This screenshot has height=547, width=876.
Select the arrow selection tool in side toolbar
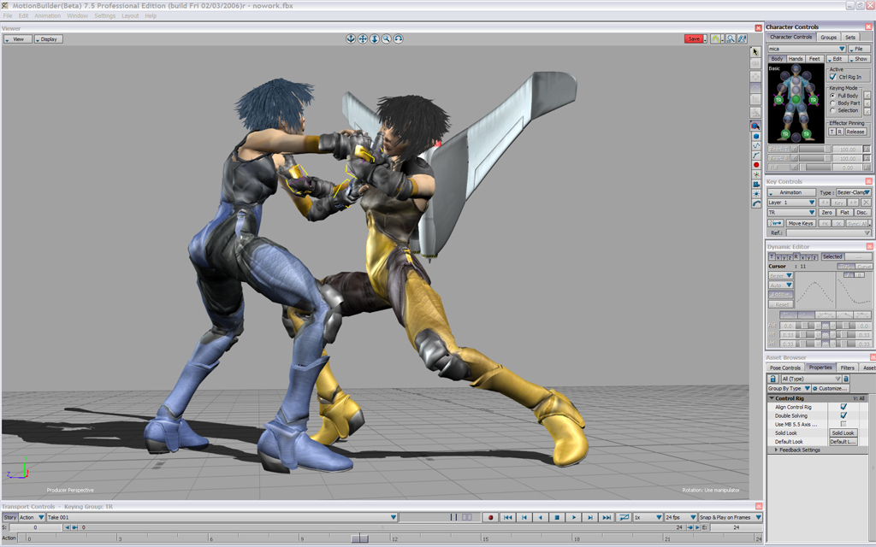click(x=756, y=51)
